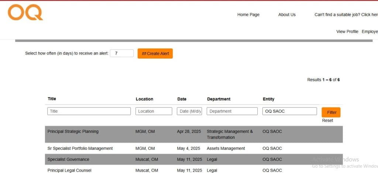Open the Home Page link
This screenshot has height=173, width=378.
(248, 15)
